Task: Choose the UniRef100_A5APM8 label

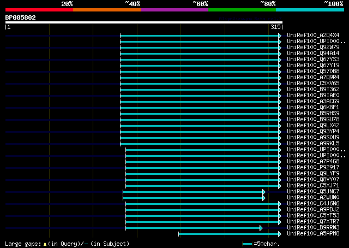Action: (x=313, y=234)
